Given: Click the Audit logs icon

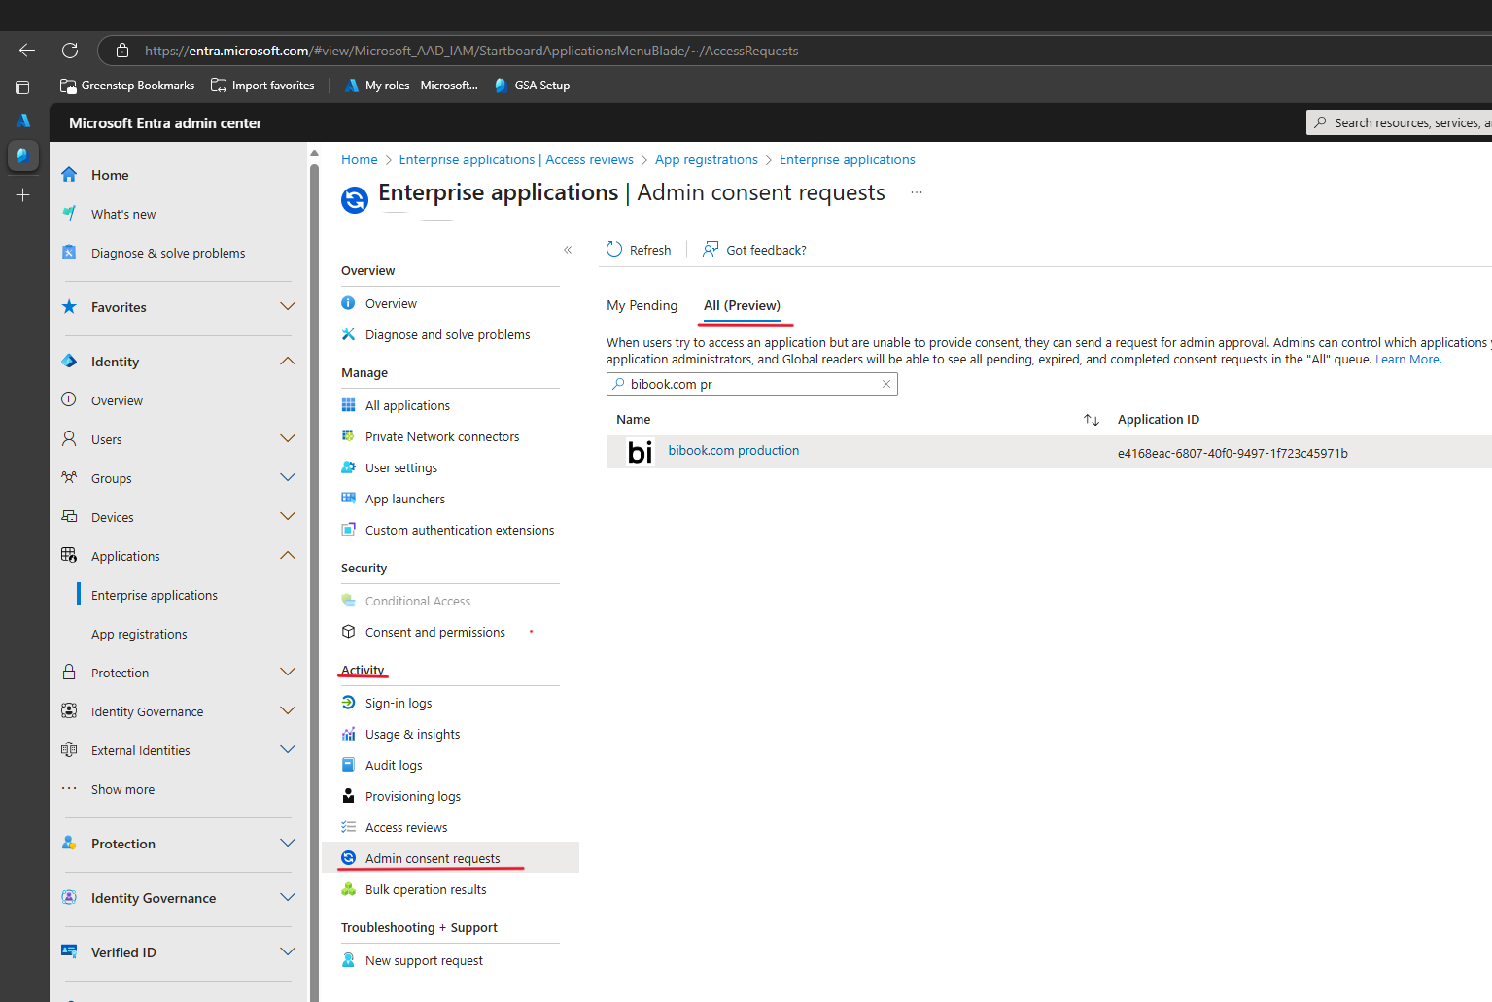Looking at the screenshot, I should pyautogui.click(x=348, y=765).
